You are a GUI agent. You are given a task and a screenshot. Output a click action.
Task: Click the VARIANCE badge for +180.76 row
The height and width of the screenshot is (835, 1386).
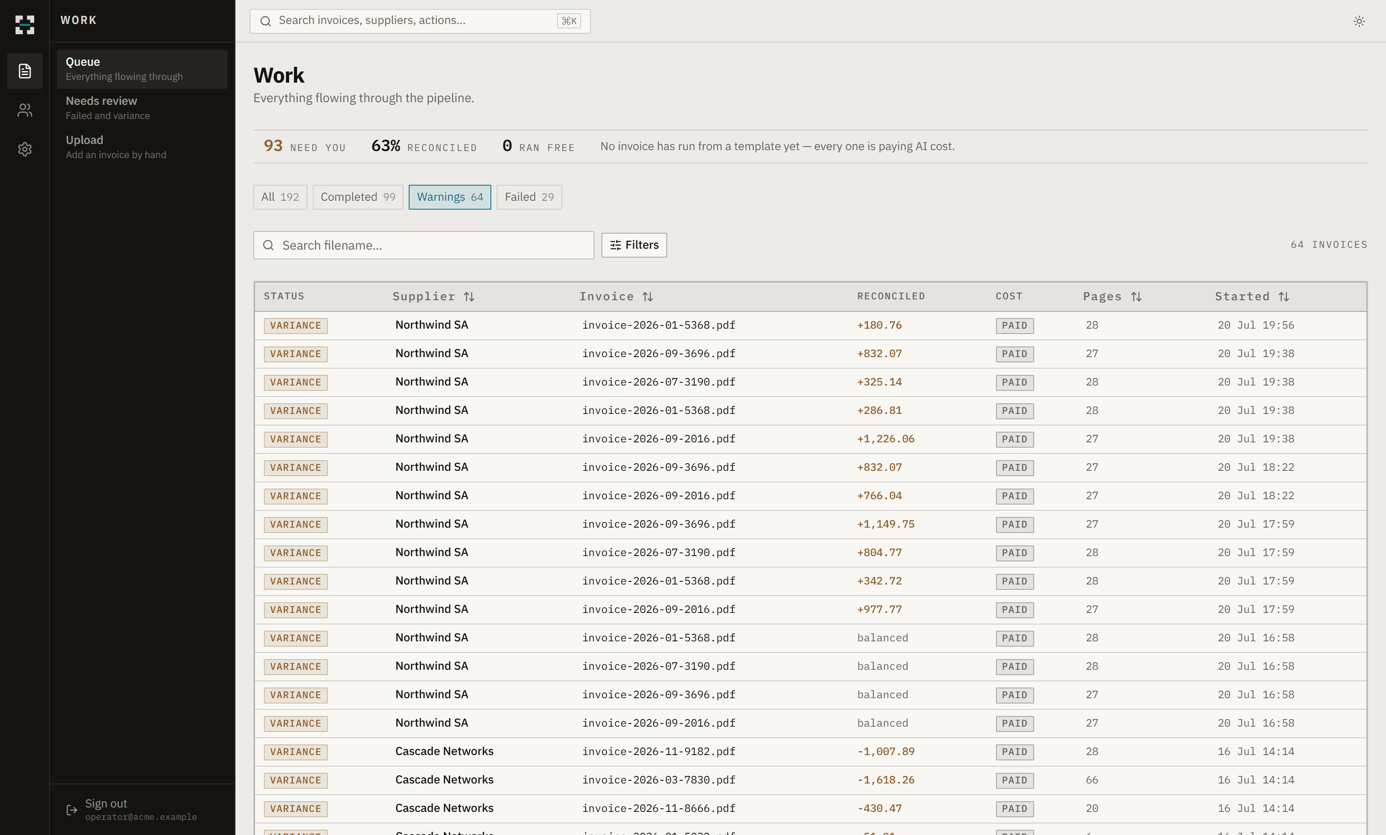(295, 326)
